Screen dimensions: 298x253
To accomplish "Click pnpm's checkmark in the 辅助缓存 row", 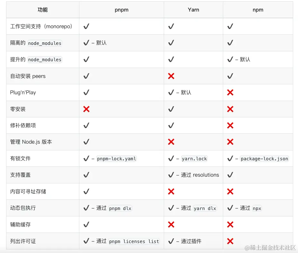I will tap(86, 224).
